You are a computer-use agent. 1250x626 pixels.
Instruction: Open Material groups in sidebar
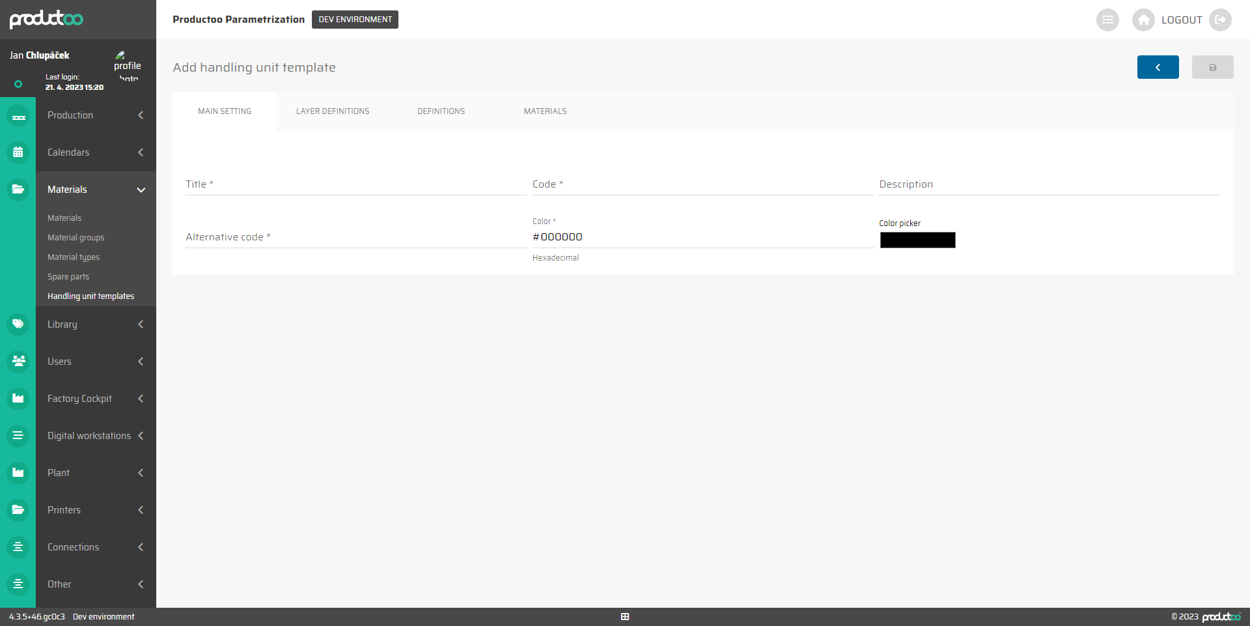click(76, 238)
